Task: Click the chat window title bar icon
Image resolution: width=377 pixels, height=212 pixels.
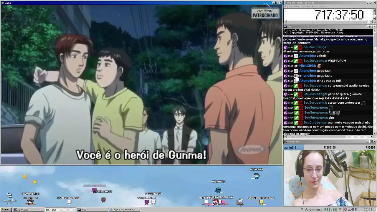Action: 285,27
